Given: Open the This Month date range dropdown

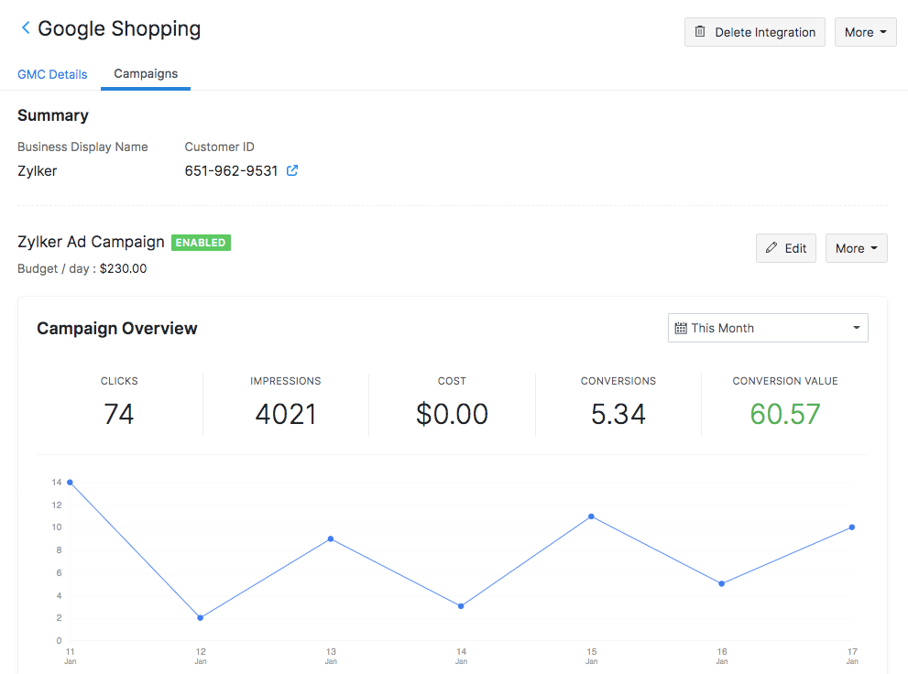Looking at the screenshot, I should [x=768, y=327].
